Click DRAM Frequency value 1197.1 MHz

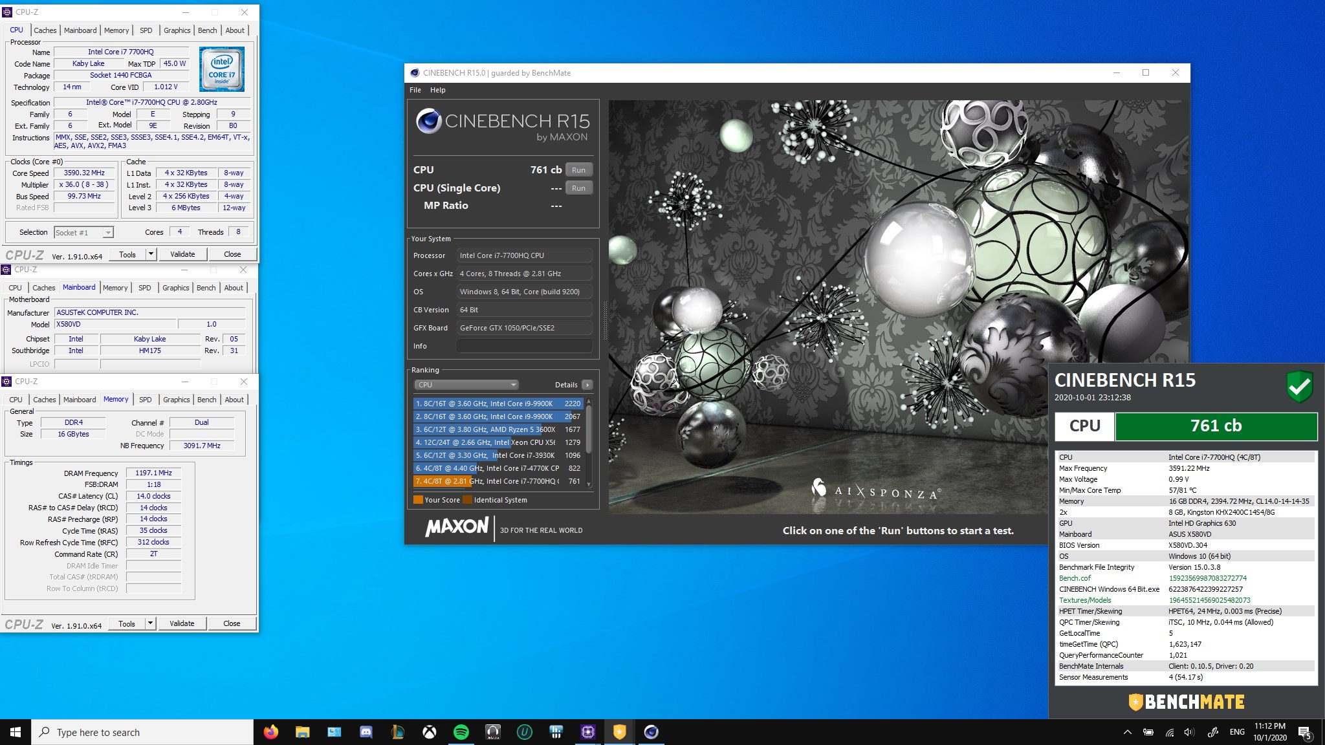[153, 473]
